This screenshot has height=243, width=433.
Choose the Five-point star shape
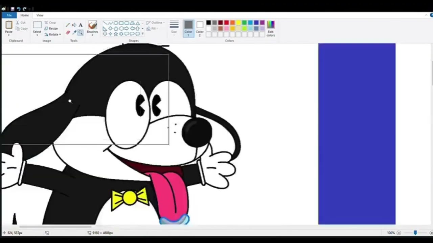(116, 34)
